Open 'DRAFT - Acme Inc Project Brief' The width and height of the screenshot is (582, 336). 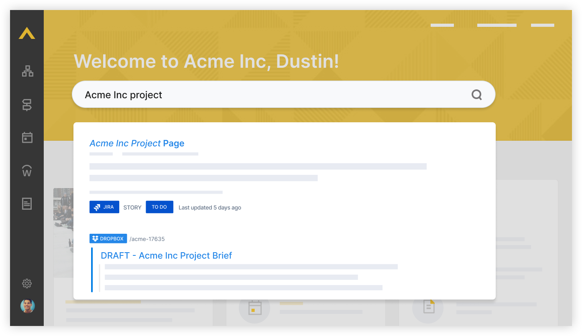click(166, 256)
